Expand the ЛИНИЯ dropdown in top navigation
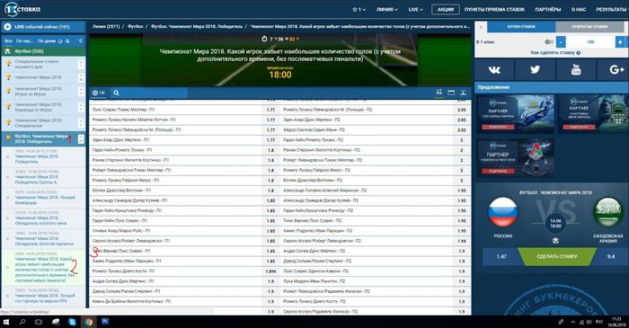This screenshot has height=328, width=629. tap(386, 9)
